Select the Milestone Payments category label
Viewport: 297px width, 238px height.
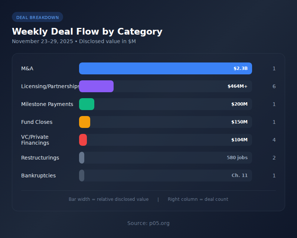pos(47,104)
